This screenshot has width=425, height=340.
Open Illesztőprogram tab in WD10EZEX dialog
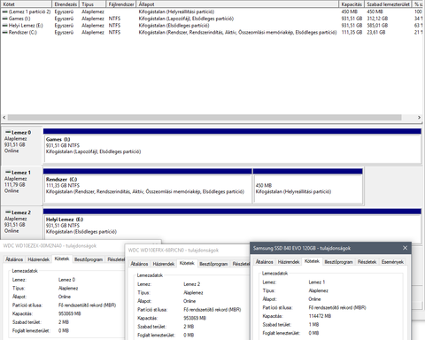89,259
